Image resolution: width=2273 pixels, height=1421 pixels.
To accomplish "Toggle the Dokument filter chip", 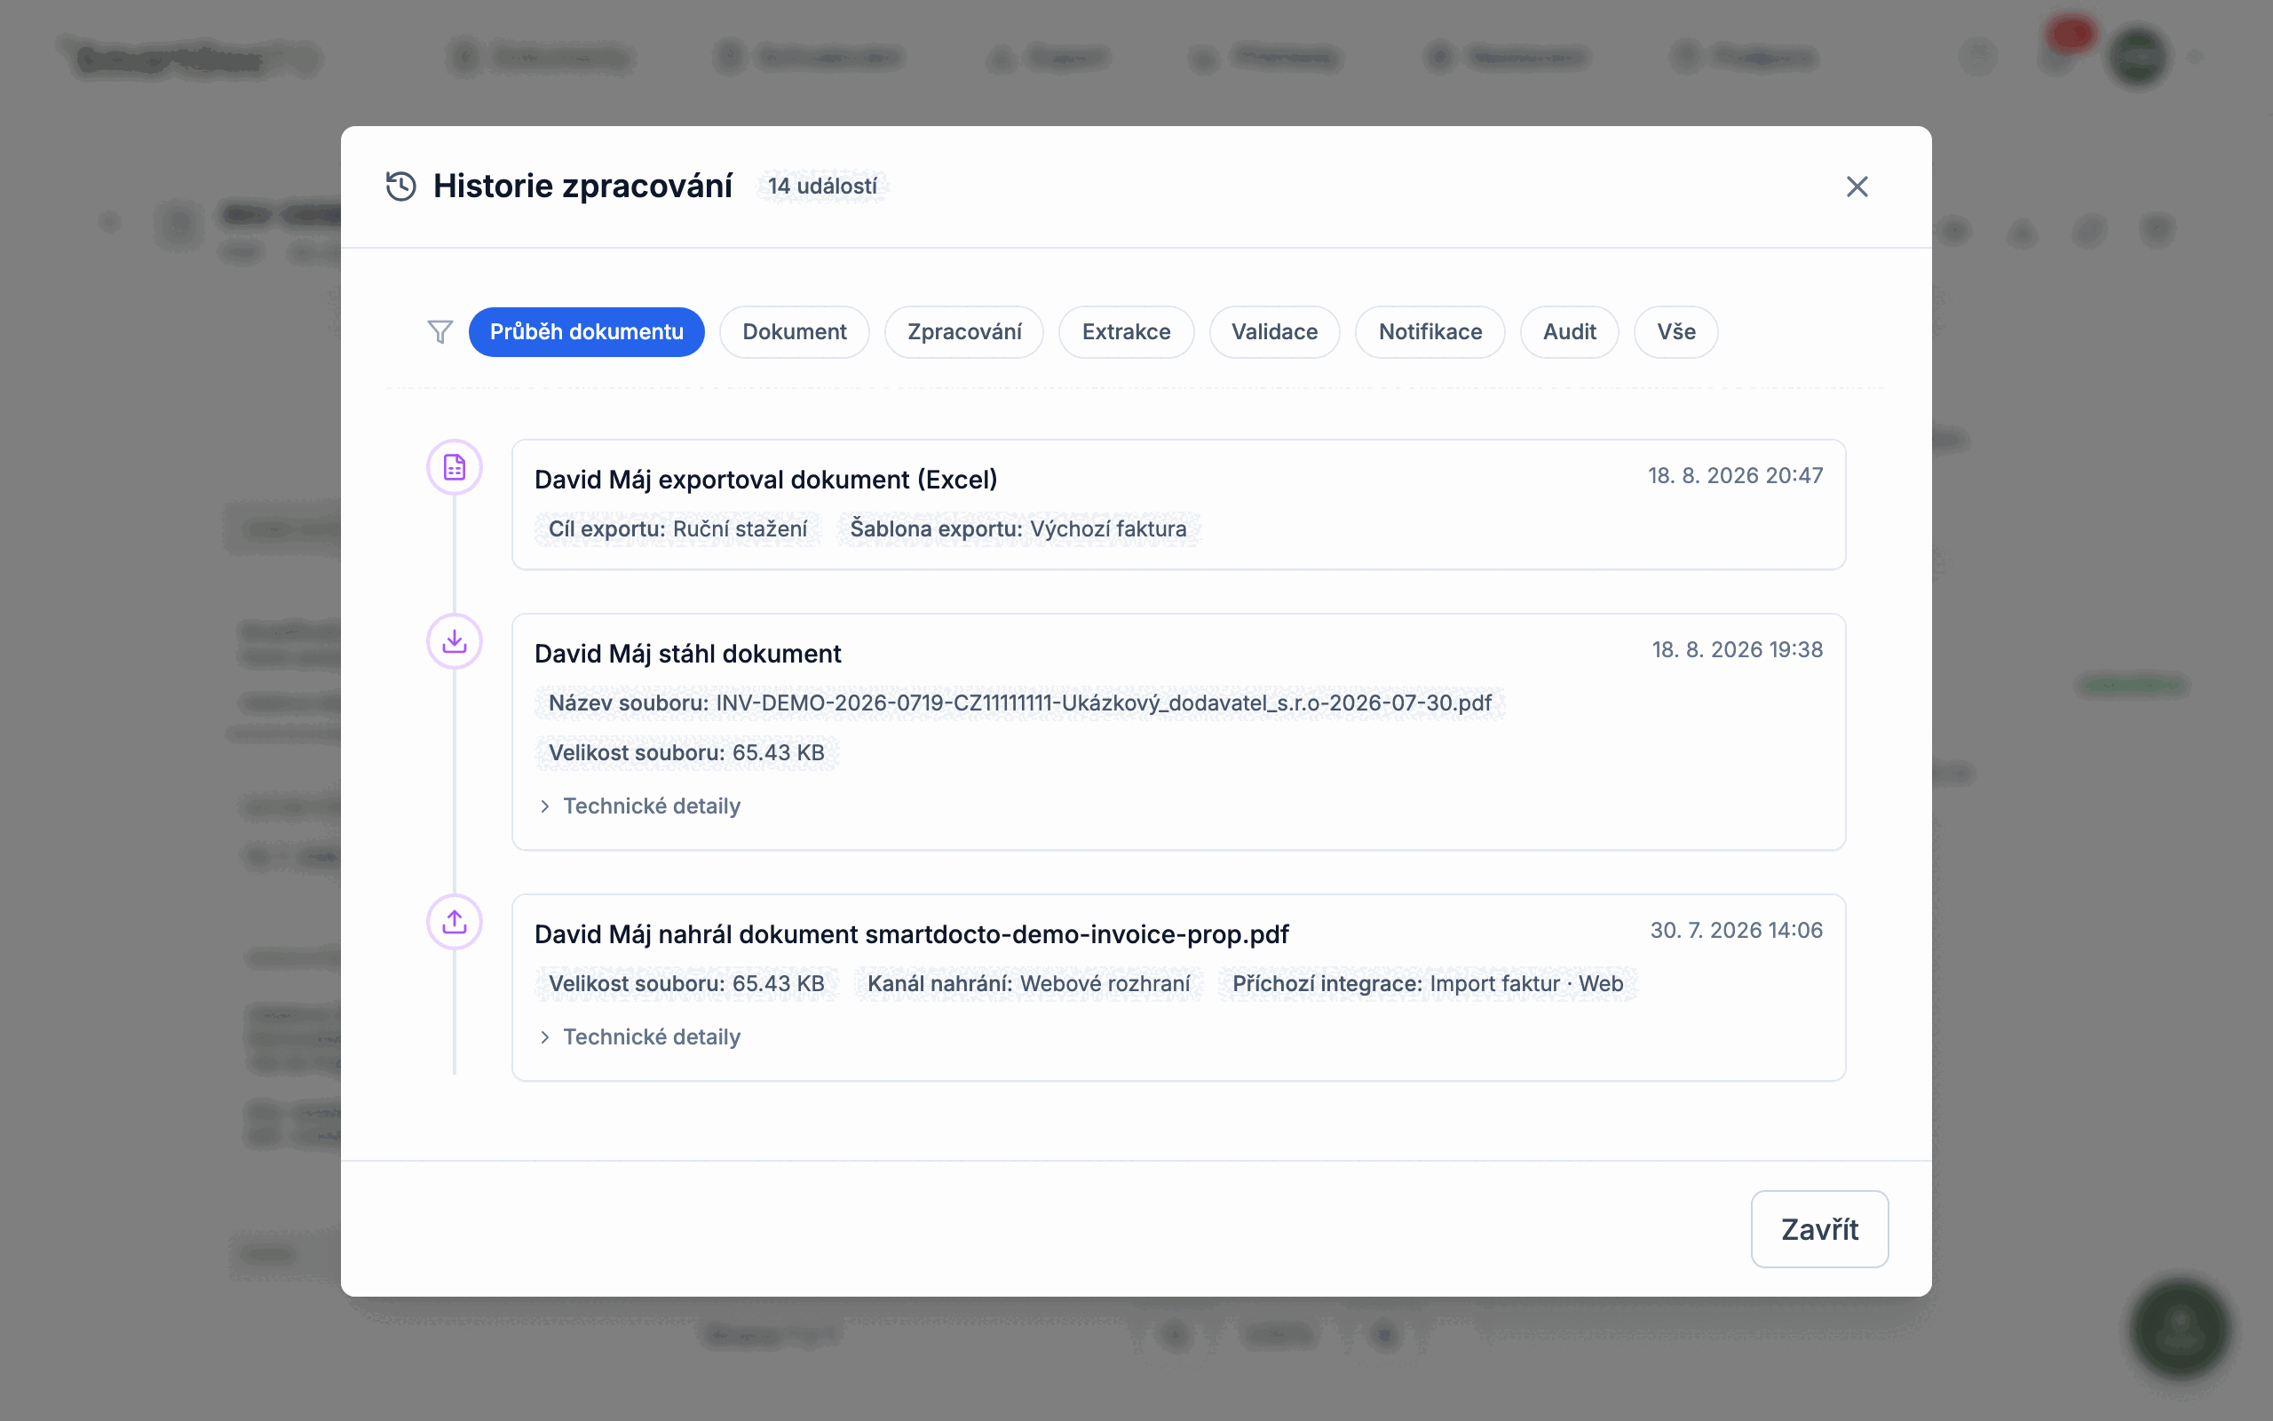I will [x=794, y=332].
